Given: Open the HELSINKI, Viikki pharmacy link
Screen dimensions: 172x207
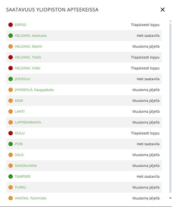Looking at the screenshot, I should (x=27, y=68).
